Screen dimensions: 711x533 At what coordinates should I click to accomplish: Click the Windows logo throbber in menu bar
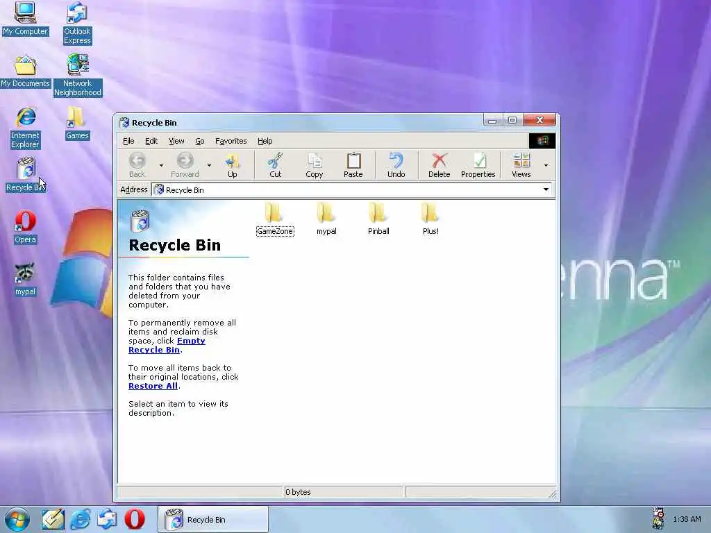pyautogui.click(x=542, y=141)
